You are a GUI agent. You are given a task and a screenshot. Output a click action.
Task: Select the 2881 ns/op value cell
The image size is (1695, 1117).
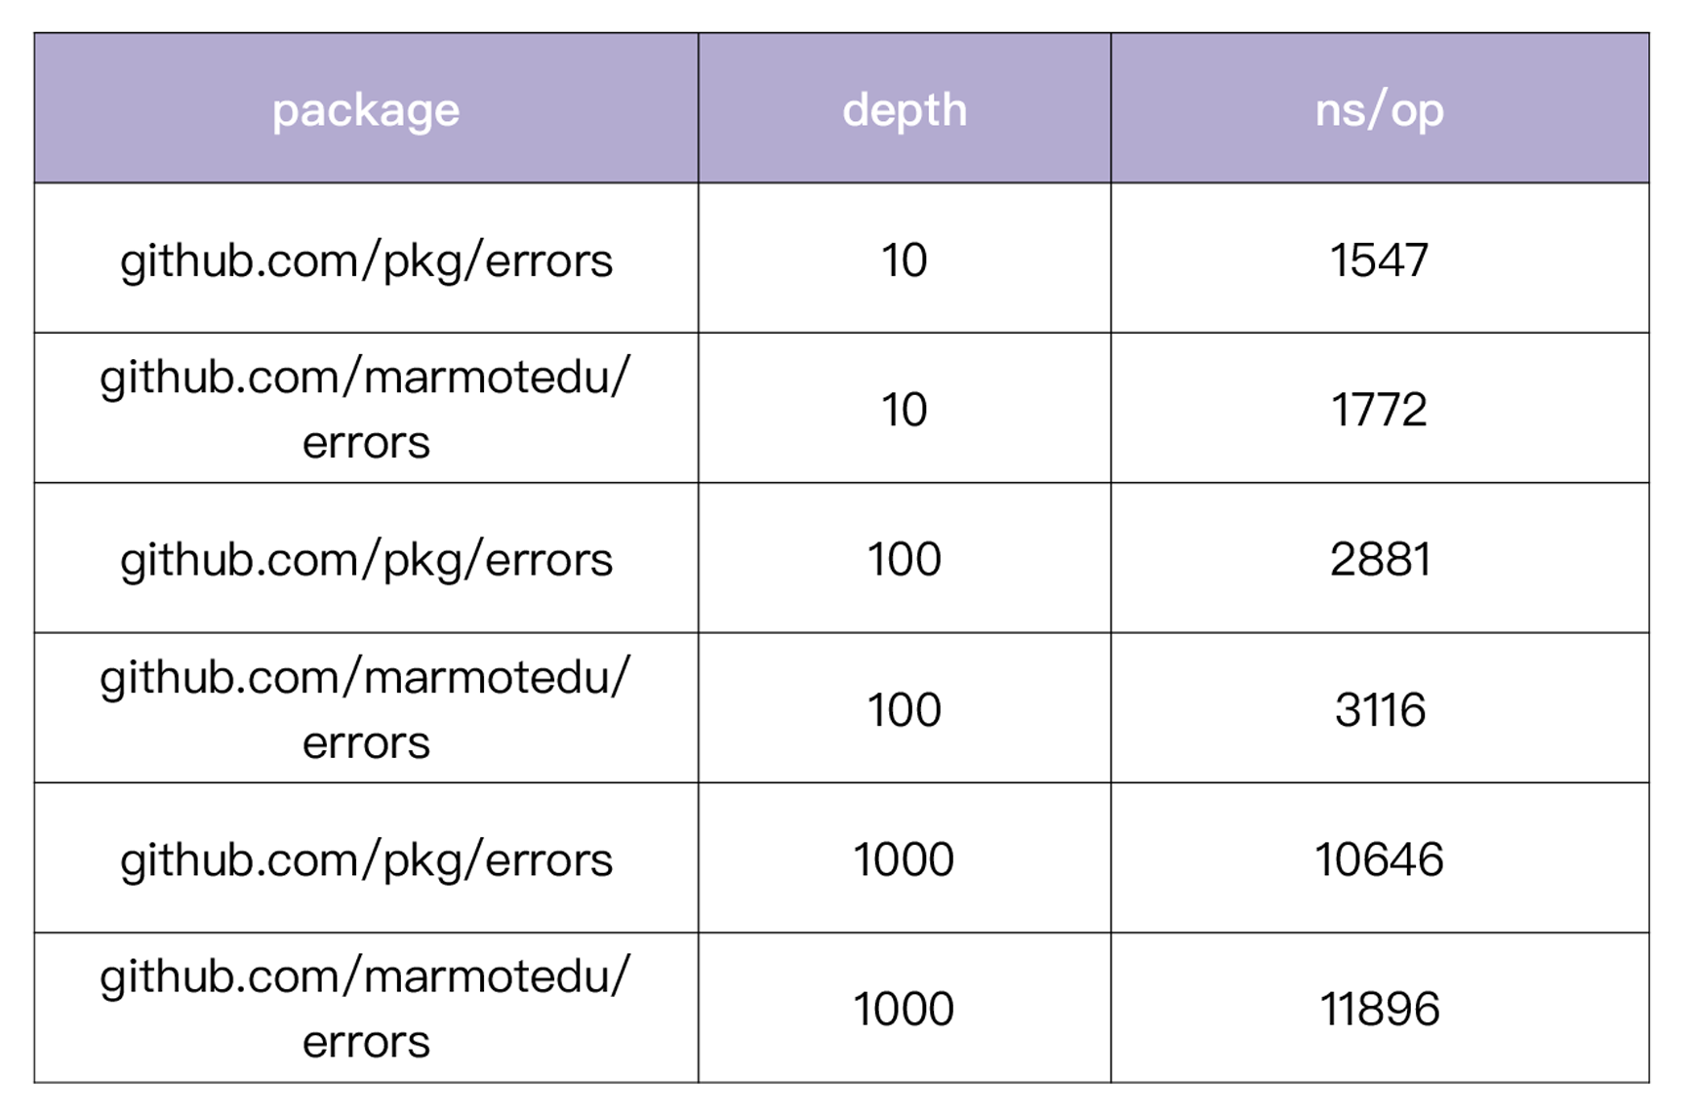pyautogui.click(x=1379, y=559)
